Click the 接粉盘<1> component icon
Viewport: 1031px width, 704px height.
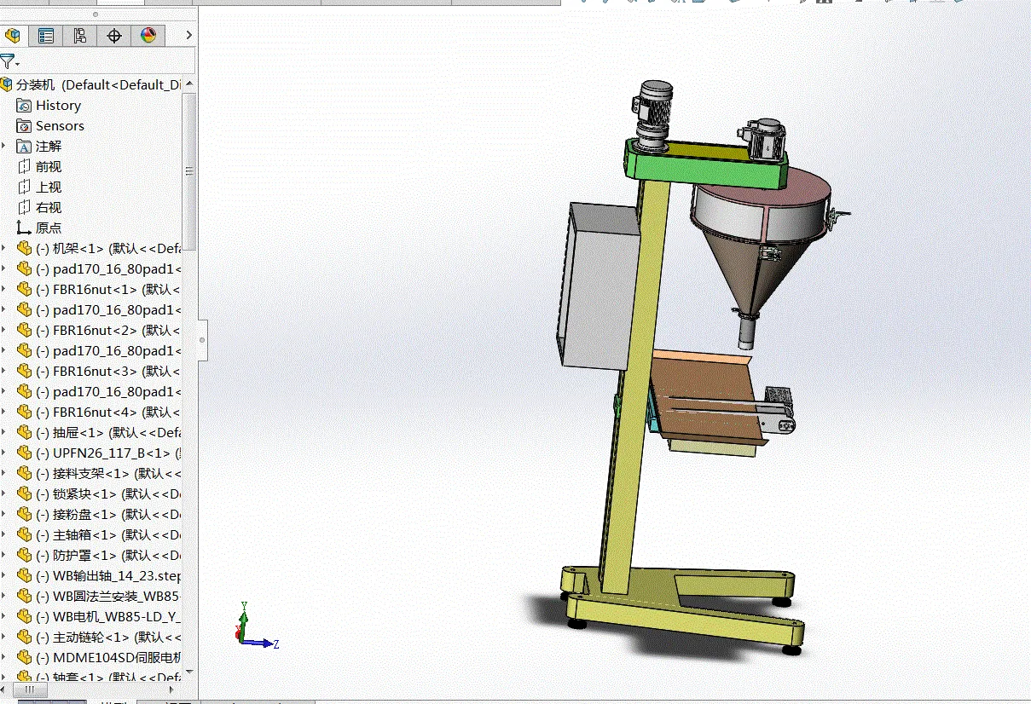point(24,515)
